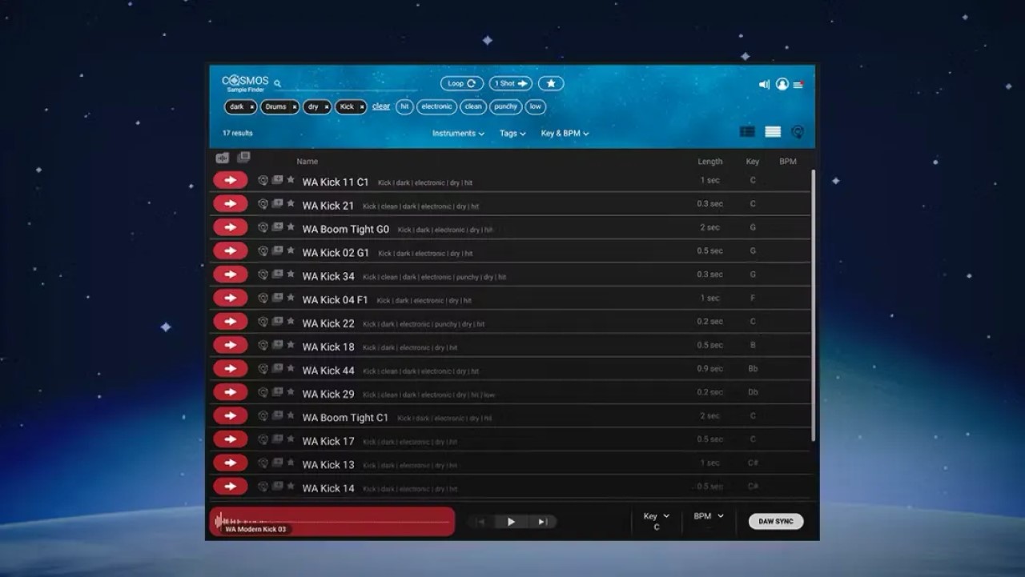
Task: Remove the Kick tag filter
Action: coord(361,107)
